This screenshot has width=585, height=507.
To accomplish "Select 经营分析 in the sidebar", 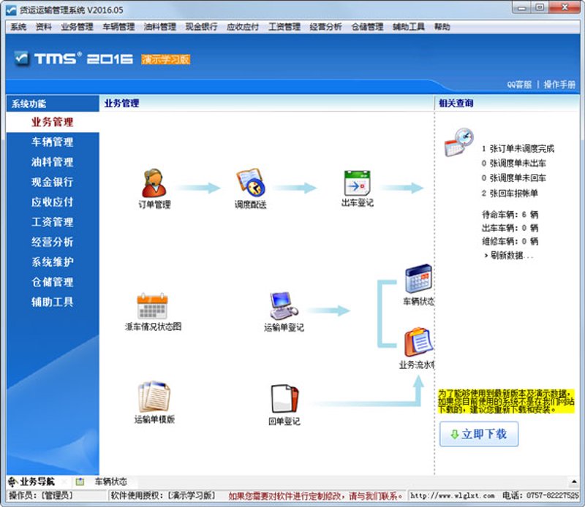I will pyautogui.click(x=52, y=243).
